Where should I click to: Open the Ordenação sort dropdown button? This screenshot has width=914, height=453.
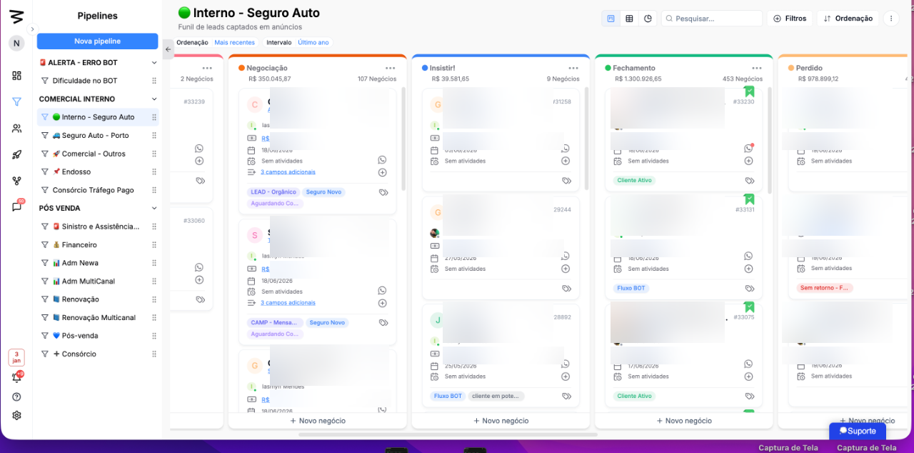click(848, 19)
